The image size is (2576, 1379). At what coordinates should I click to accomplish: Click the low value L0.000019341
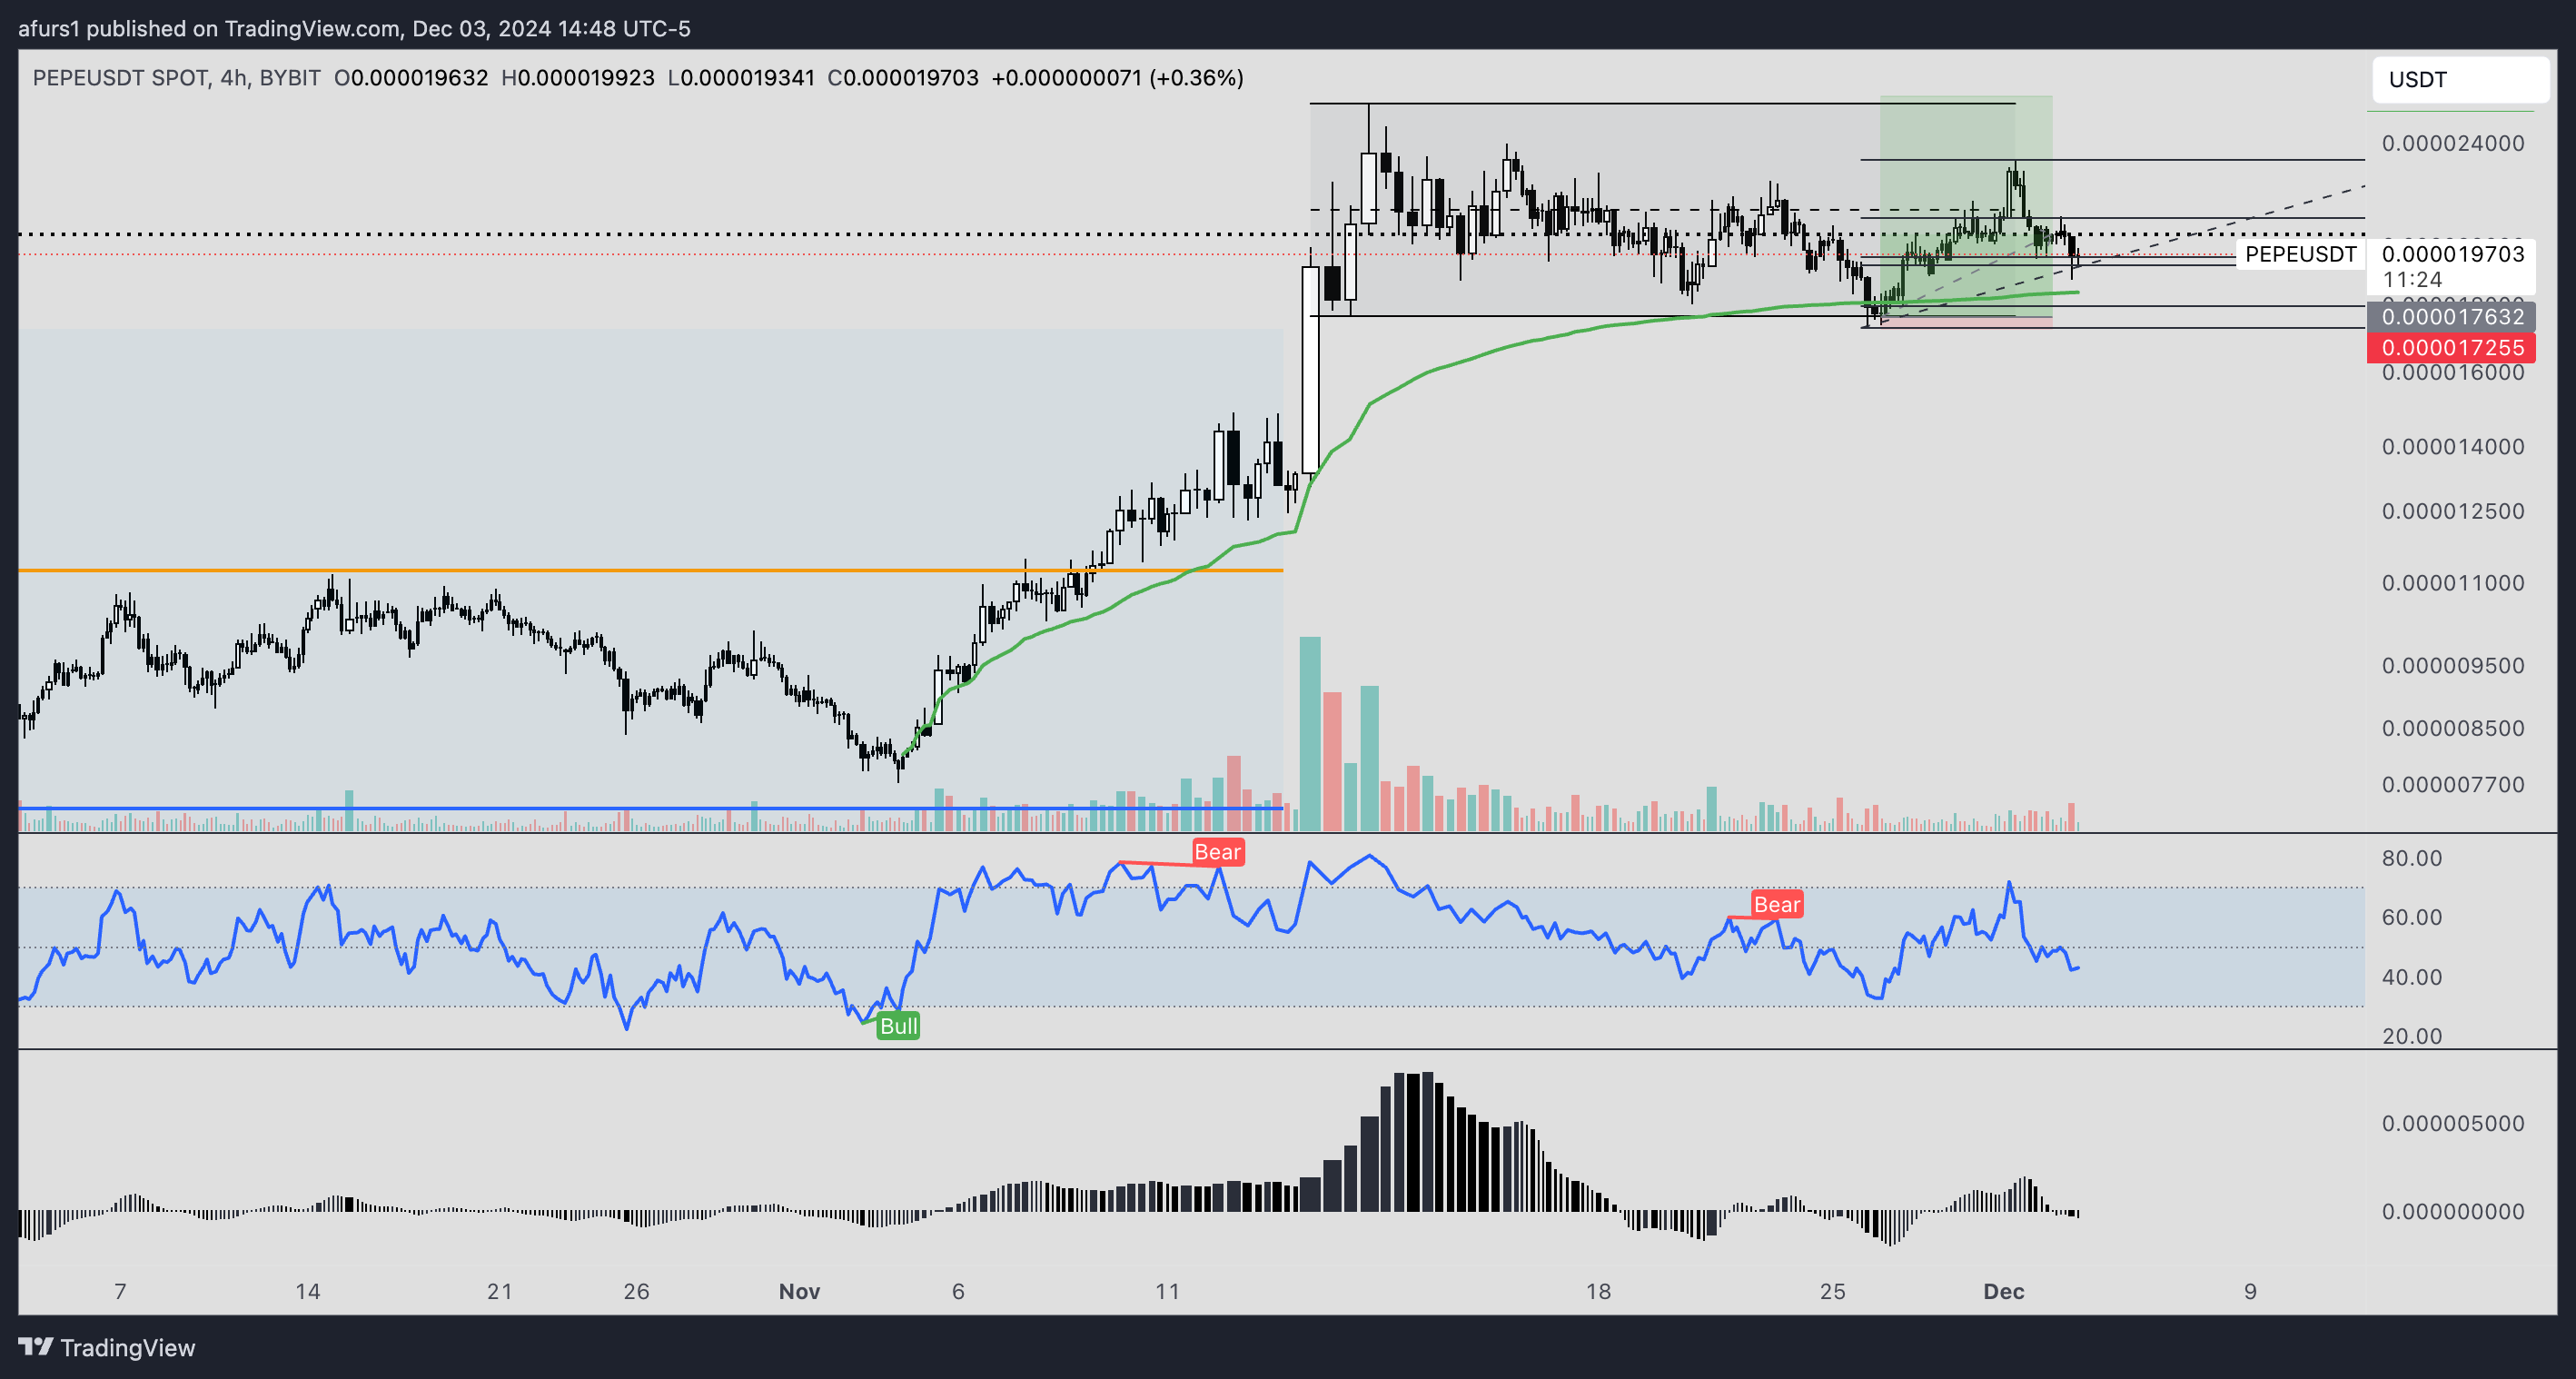pyautogui.click(x=741, y=78)
